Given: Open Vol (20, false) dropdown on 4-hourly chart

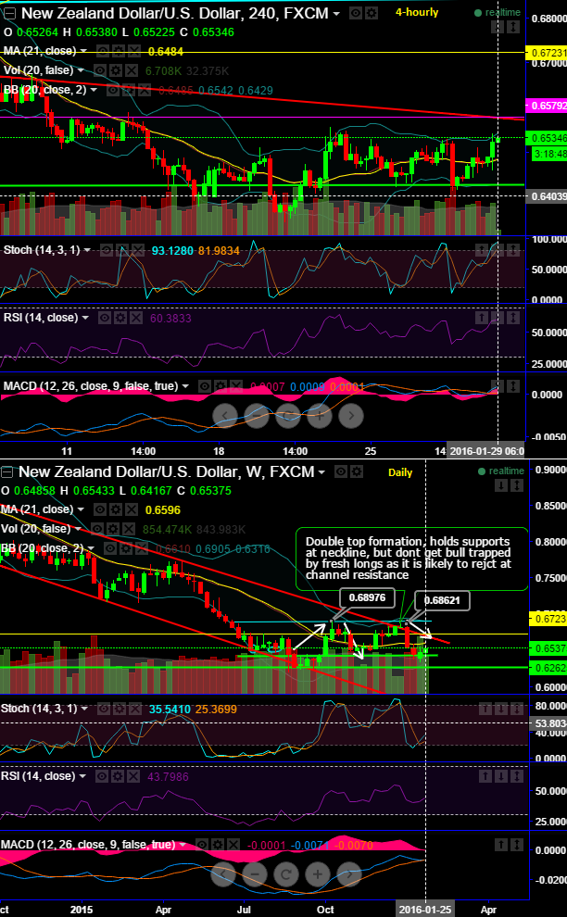Looking at the screenshot, I should pyautogui.click(x=80, y=70).
